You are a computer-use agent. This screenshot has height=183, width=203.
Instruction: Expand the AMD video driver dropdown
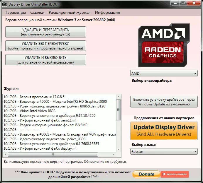164,73
